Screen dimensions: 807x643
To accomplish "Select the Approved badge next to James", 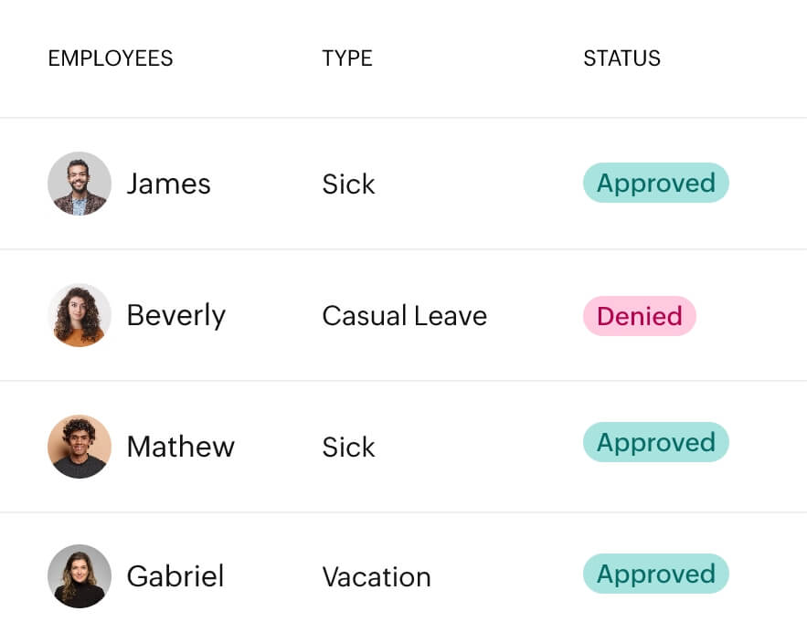I will click(x=655, y=183).
